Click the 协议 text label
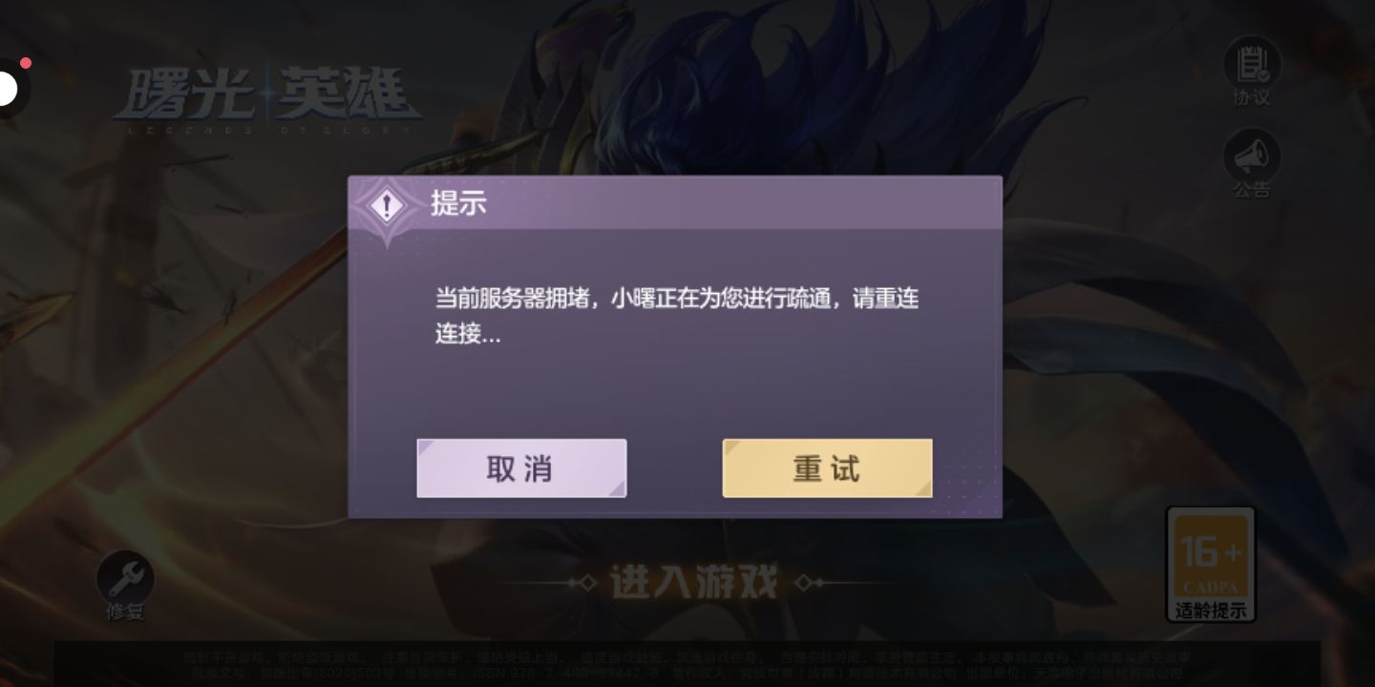The width and height of the screenshot is (1375, 687). (x=1252, y=97)
